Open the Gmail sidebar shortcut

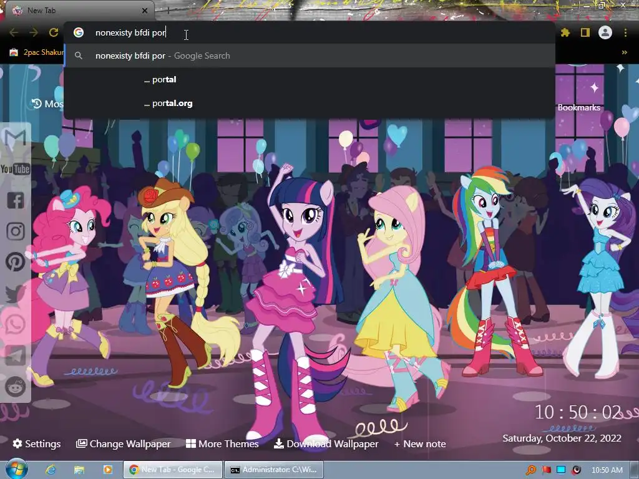16,138
